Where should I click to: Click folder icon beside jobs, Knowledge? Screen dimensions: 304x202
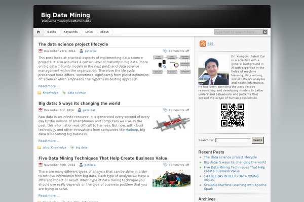click(x=40, y=147)
